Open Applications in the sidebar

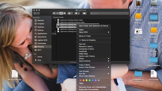pos(42,34)
